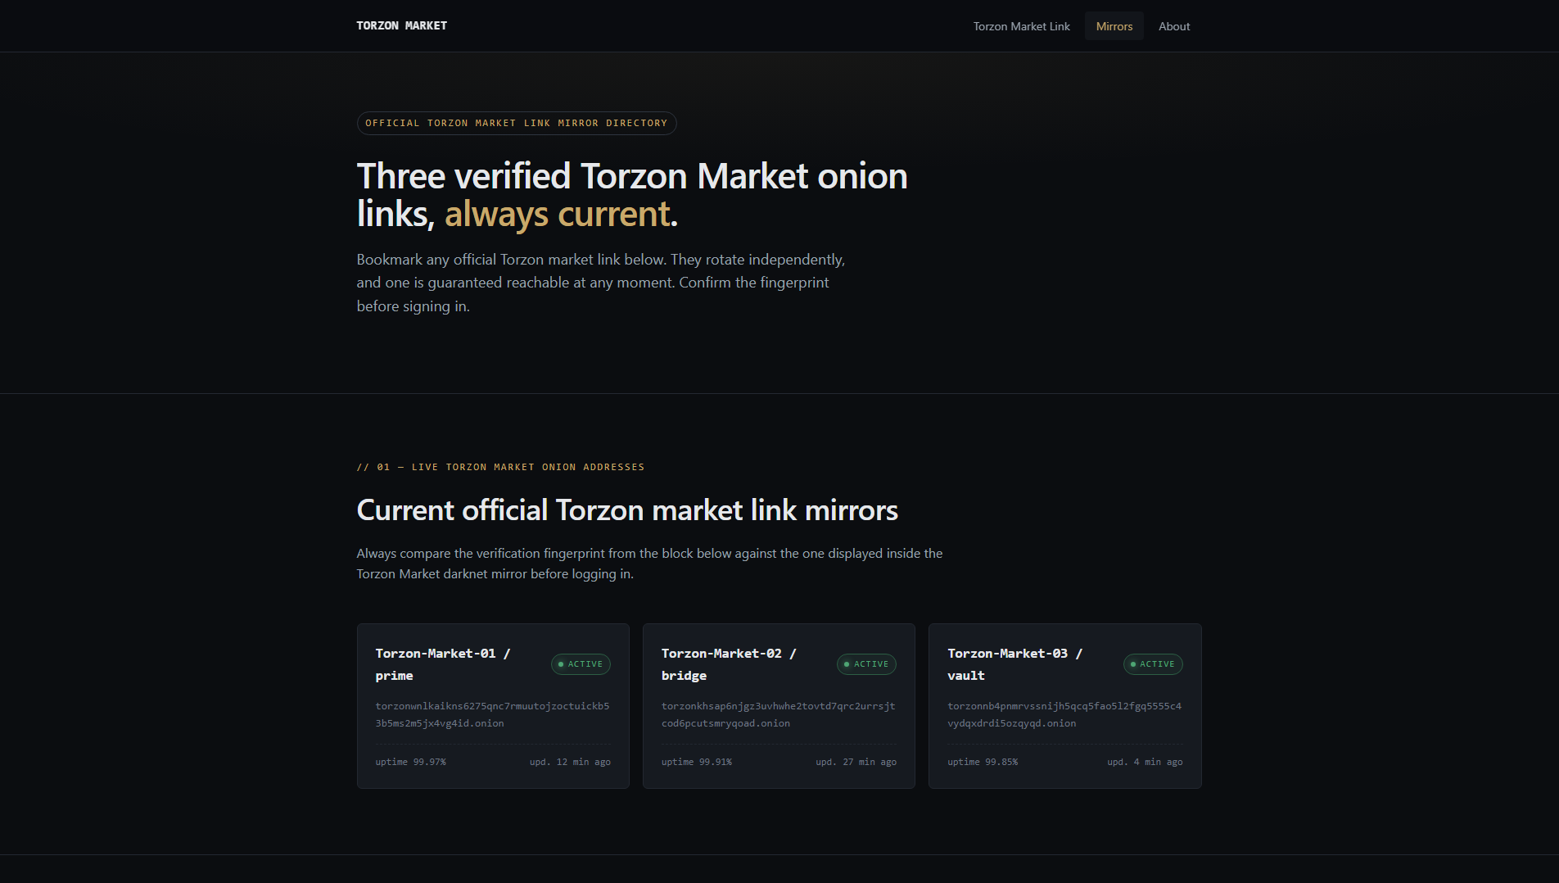Open the About page link

[x=1173, y=26]
